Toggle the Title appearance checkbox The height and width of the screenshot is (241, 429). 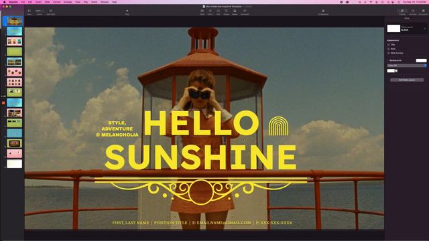point(389,45)
